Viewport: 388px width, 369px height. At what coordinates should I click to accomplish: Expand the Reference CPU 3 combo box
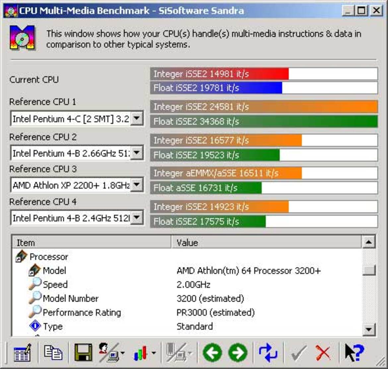tap(137, 185)
